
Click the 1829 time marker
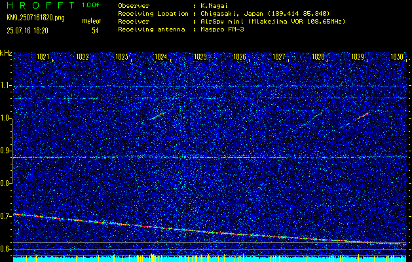click(358, 56)
